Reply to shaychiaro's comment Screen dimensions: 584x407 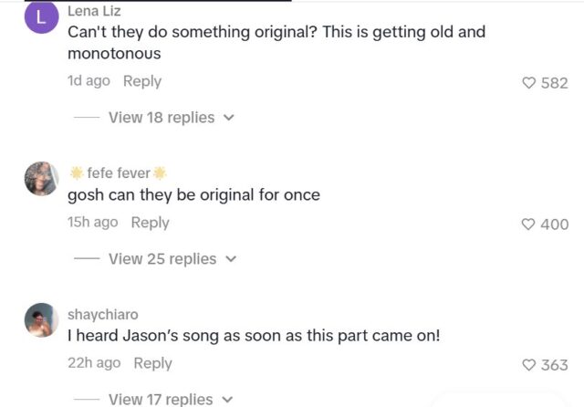point(152,362)
